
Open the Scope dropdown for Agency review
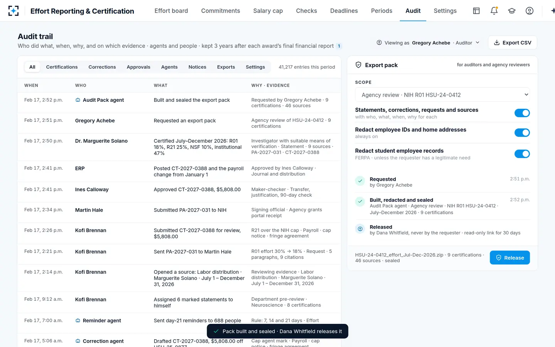tap(442, 95)
